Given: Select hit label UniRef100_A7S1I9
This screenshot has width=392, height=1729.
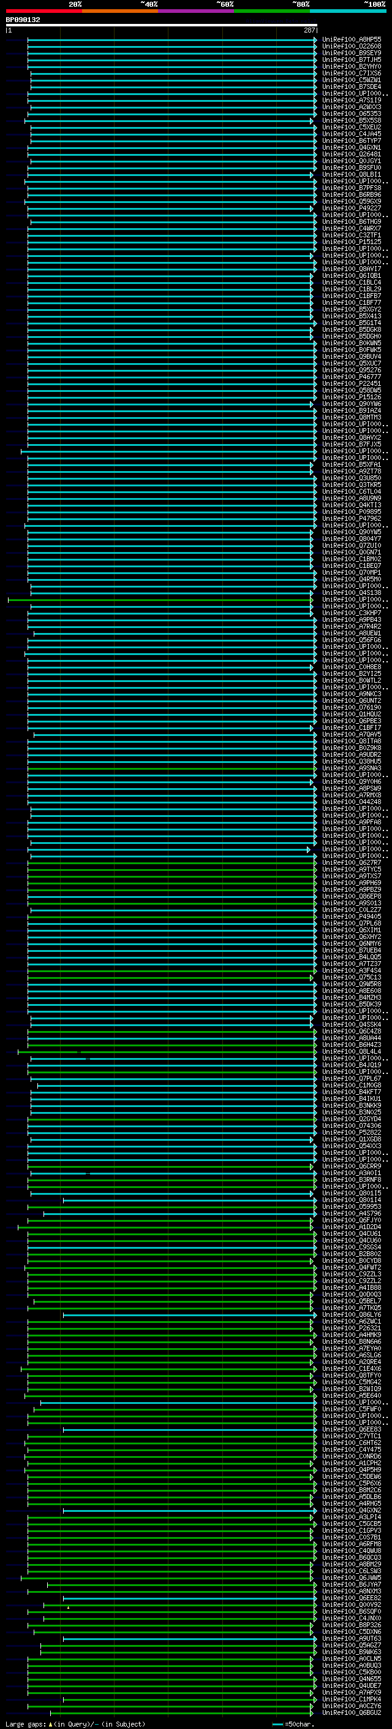Looking at the screenshot, I should 352,101.
